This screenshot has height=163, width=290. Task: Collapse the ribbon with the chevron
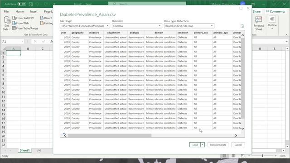286,35
